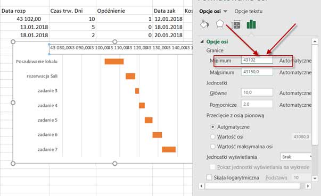The image size is (321, 196).
Task: Click the zadanie 5 axis label
Action: (x=47, y=120)
